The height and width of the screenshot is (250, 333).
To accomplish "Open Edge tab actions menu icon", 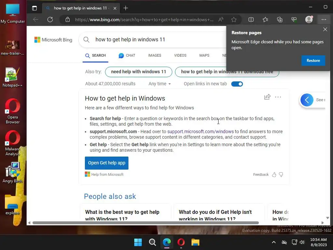I will click(x=34, y=8).
